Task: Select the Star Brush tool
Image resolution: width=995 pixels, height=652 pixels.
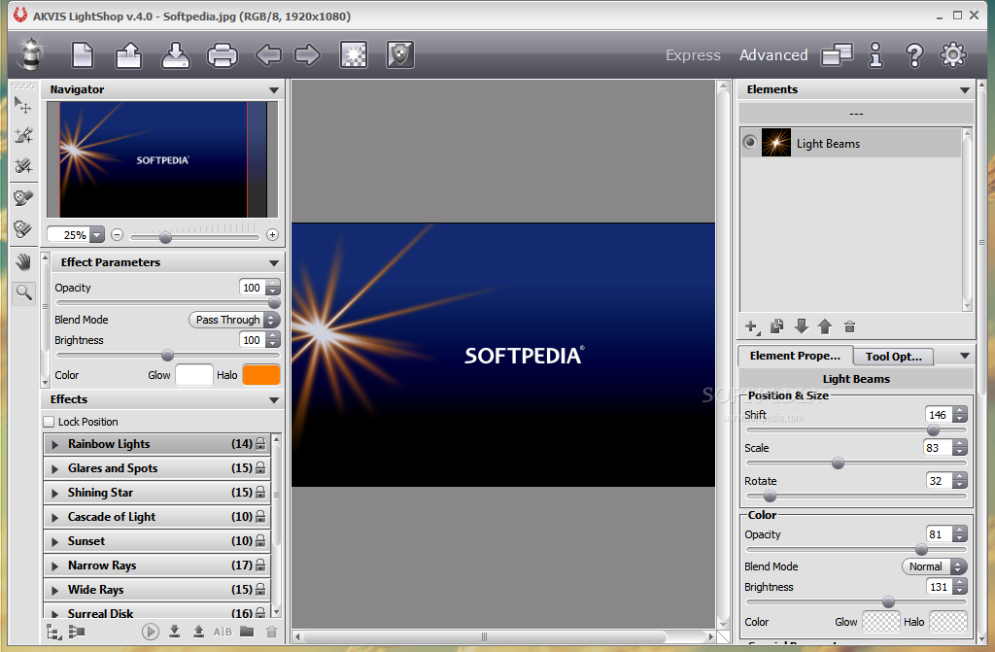Action: (x=23, y=135)
